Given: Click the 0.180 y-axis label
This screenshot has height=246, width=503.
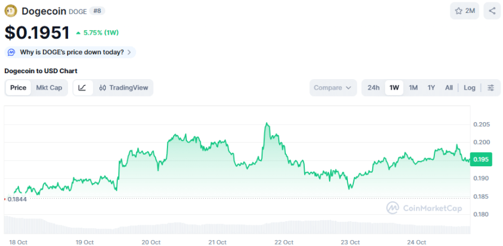Looking at the screenshot, I should coord(482,214).
